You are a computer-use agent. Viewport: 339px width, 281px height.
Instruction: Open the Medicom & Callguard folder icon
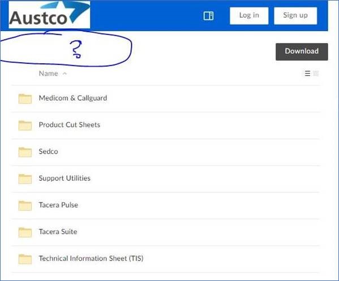tap(25, 99)
